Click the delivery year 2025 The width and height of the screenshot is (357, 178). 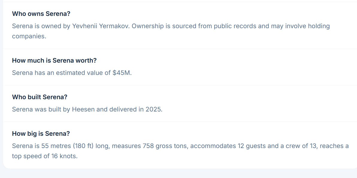click(154, 109)
